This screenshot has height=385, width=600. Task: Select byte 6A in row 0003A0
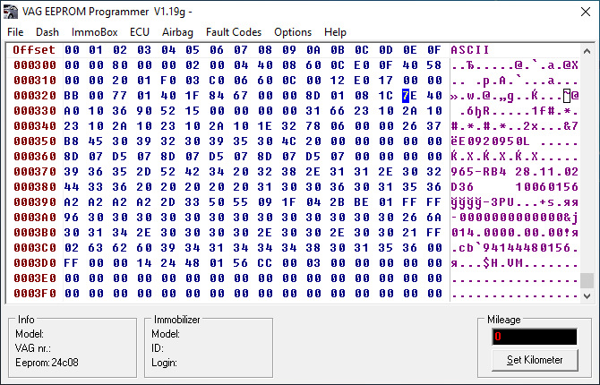coord(434,218)
